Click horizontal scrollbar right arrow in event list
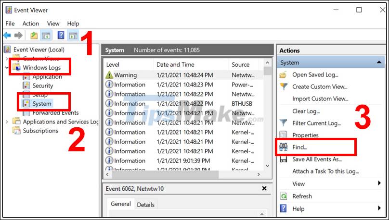 point(259,174)
